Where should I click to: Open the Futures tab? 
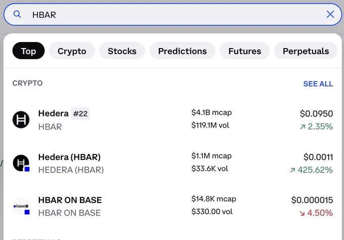point(245,51)
